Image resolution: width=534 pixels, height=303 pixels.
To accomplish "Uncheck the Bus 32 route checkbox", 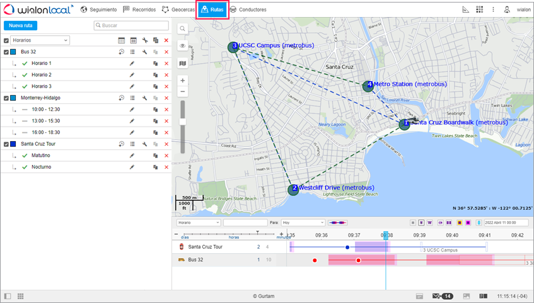I will pyautogui.click(x=6, y=52).
